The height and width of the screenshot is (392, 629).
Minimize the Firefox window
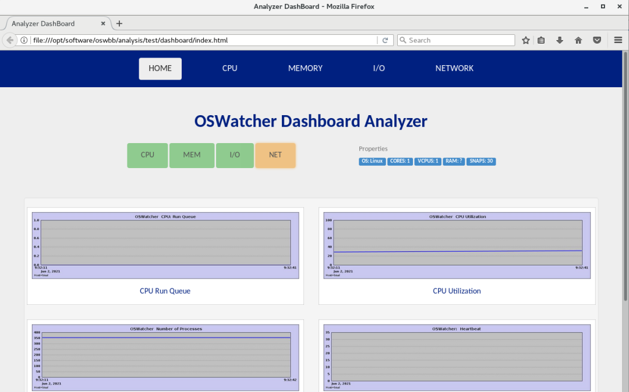click(586, 7)
